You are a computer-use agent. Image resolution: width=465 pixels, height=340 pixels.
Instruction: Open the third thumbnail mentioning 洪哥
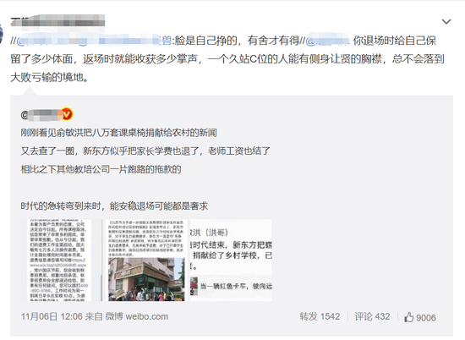pos(231,260)
